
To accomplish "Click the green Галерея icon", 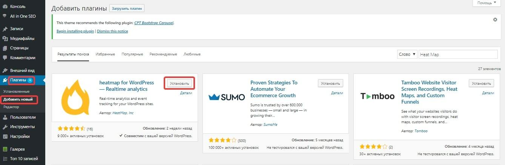I will (5, 149).
